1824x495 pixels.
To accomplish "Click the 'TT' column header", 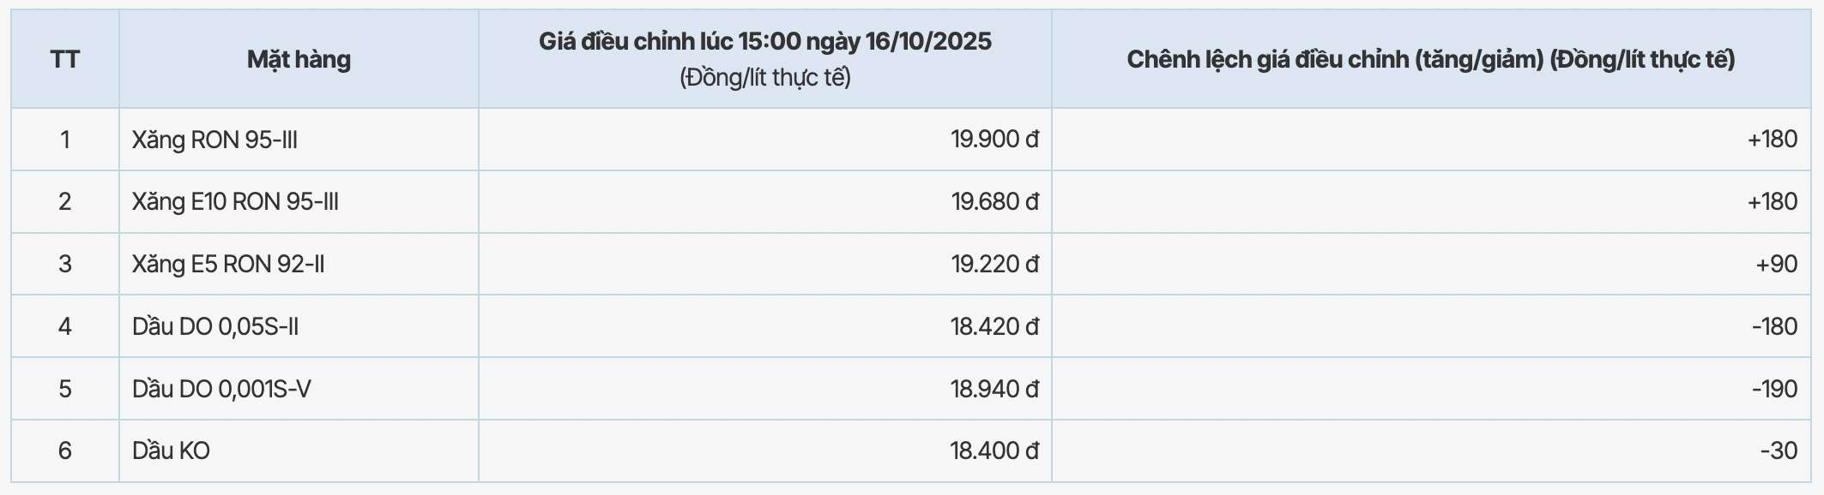I will pyautogui.click(x=65, y=59).
